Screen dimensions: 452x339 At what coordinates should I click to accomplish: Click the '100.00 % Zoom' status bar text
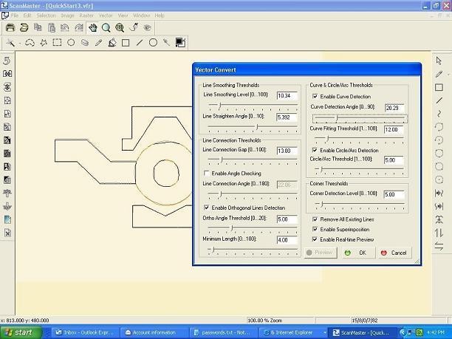(x=265, y=321)
